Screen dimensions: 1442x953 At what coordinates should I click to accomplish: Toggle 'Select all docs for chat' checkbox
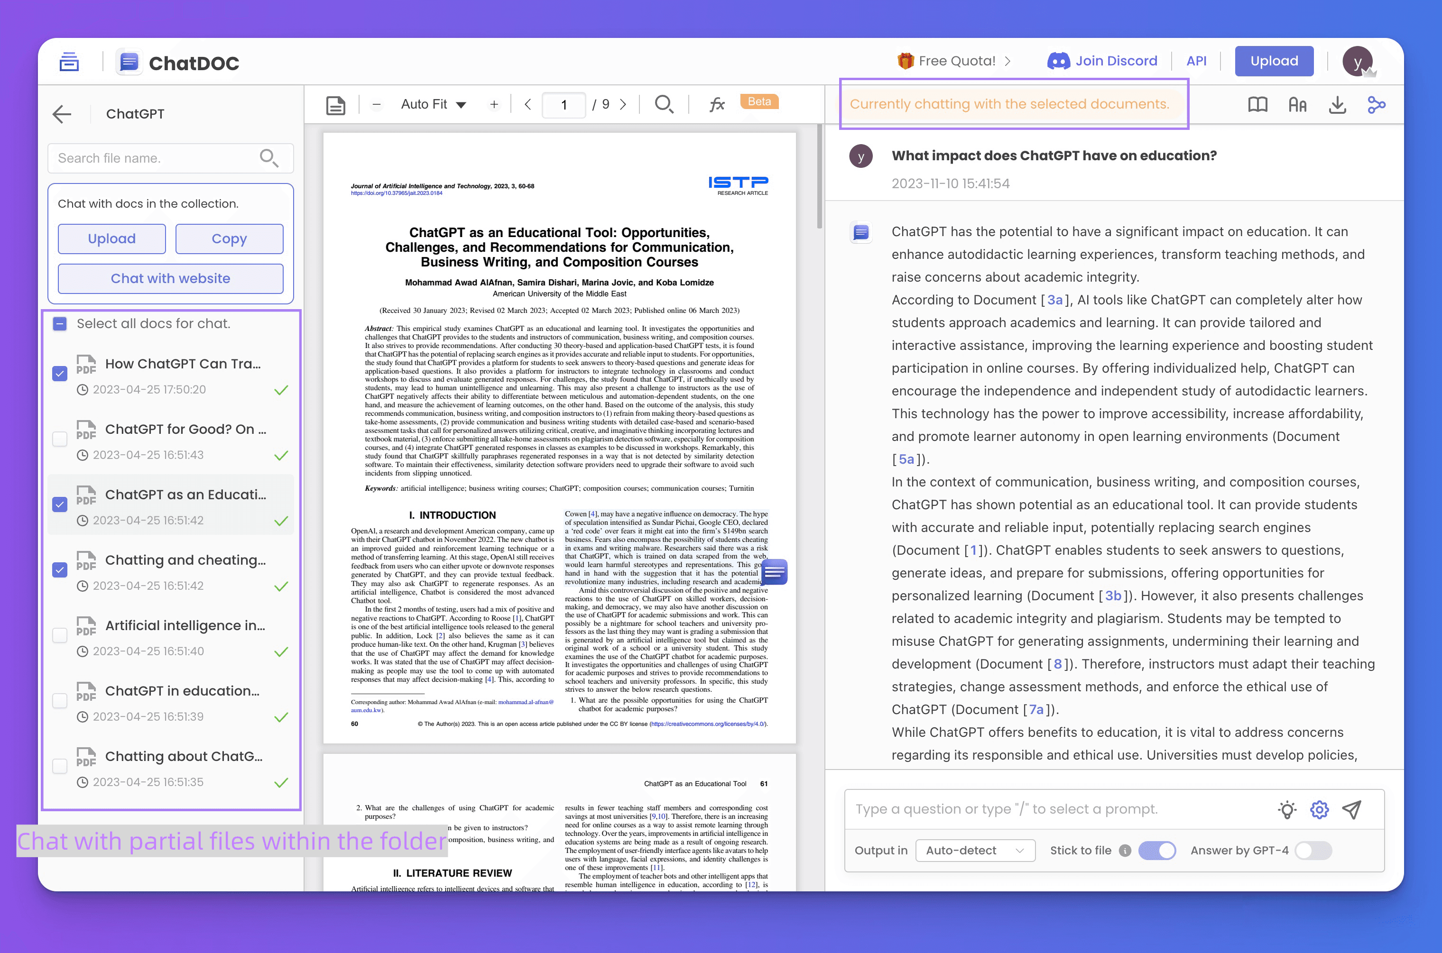coord(60,324)
